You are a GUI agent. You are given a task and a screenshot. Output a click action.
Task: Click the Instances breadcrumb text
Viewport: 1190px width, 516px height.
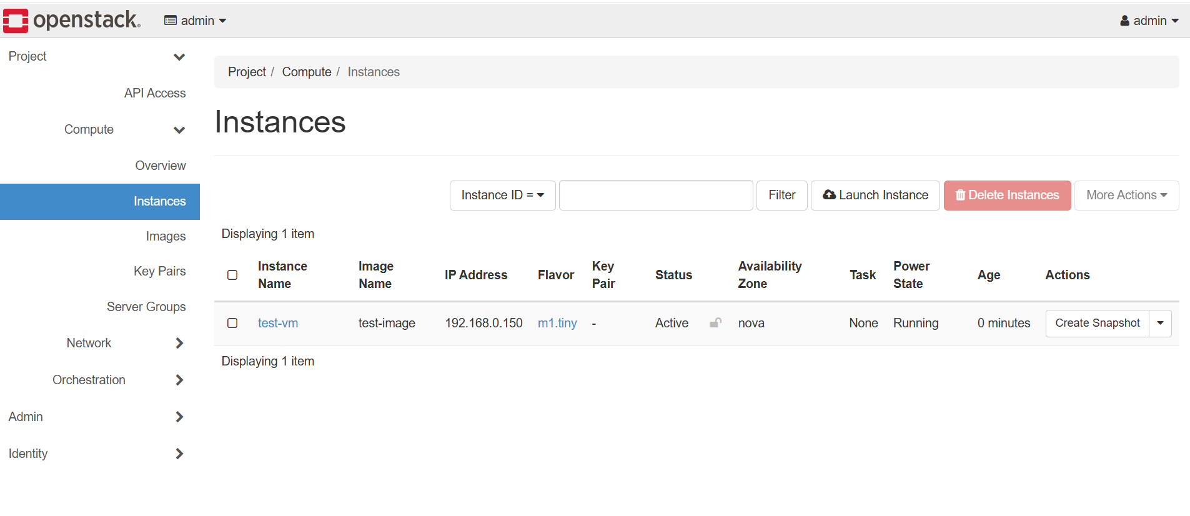tap(374, 72)
